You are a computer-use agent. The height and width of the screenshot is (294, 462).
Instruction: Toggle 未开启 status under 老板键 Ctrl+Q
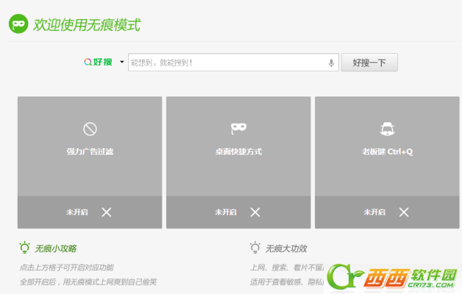[x=374, y=212]
